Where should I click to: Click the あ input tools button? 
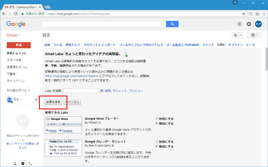pyautogui.click(x=235, y=35)
